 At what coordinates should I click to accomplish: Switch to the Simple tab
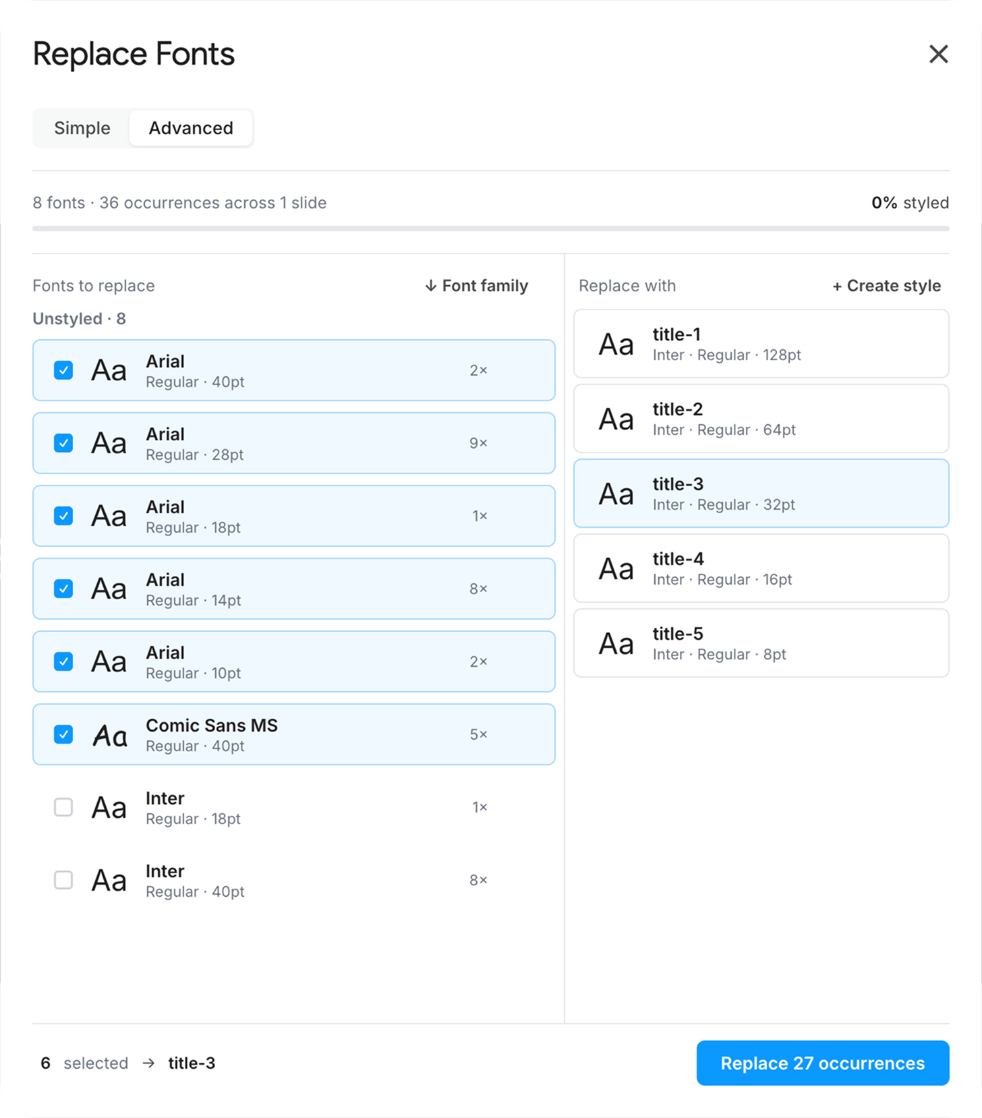point(82,128)
